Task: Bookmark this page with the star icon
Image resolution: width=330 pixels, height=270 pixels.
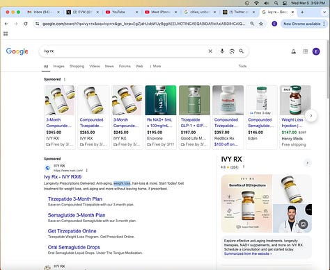Action: point(261,24)
